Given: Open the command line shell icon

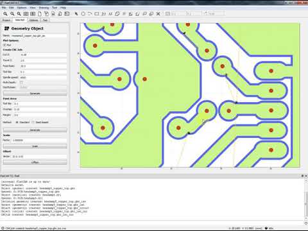Looking at the screenshot, I should tap(67, 13).
